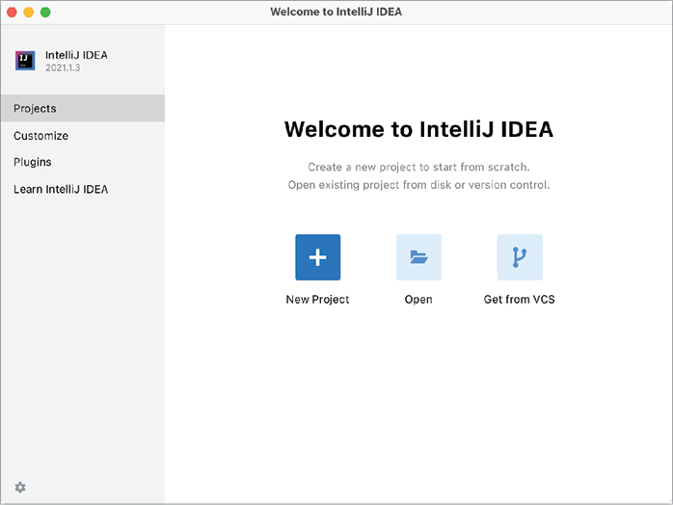673x505 pixels.
Task: Click the large 'Welcome to IntelliJ IDEA' heading
Action: click(x=418, y=130)
